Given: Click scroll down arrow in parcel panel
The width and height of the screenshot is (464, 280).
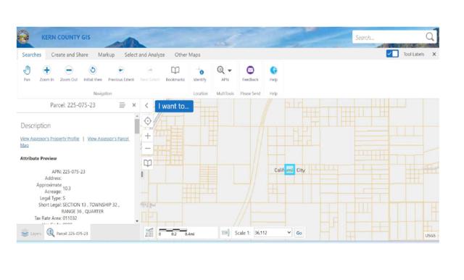Looking at the screenshot, I should [x=137, y=221].
